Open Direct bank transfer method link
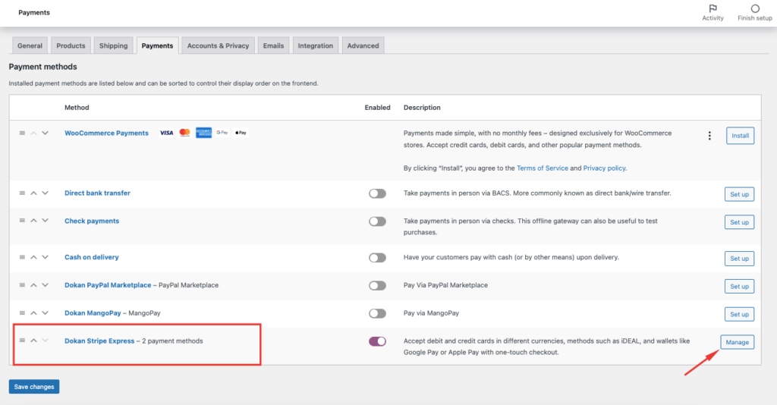This screenshot has width=777, height=405. pos(97,193)
